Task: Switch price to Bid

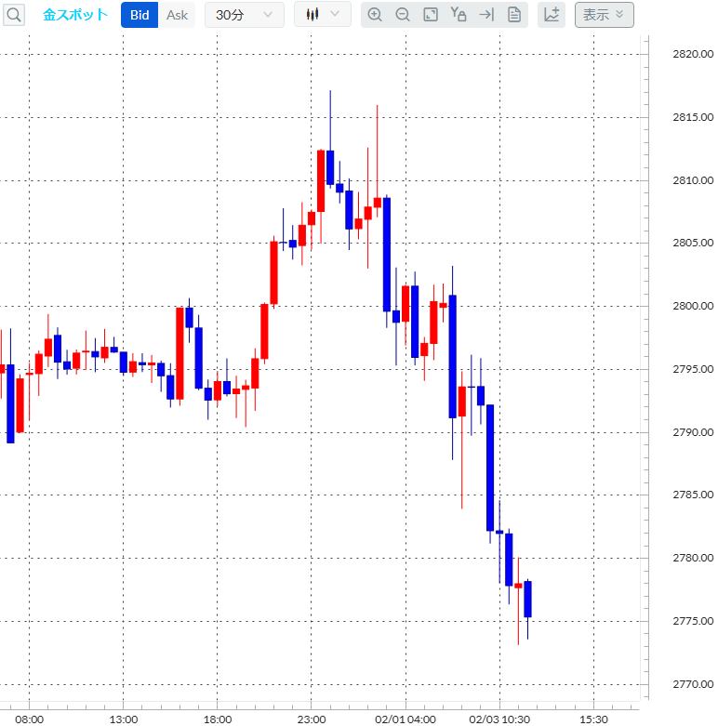Action: tap(140, 15)
